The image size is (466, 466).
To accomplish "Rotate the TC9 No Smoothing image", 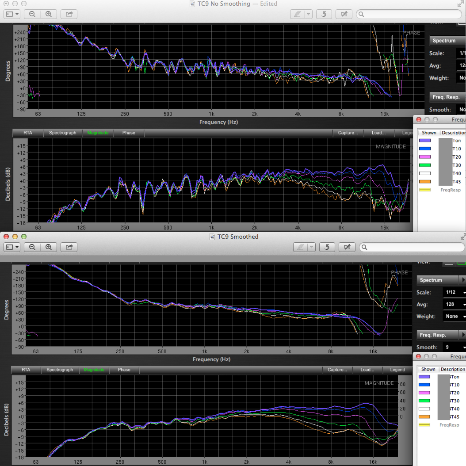I will (x=324, y=14).
